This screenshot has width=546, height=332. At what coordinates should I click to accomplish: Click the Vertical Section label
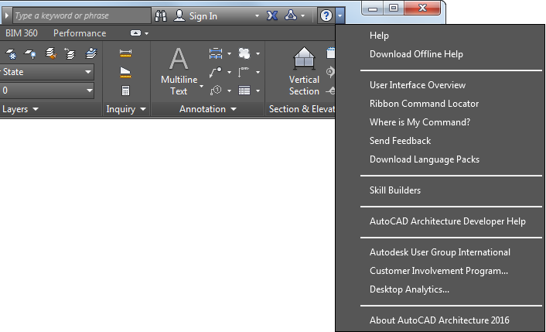[x=304, y=85]
